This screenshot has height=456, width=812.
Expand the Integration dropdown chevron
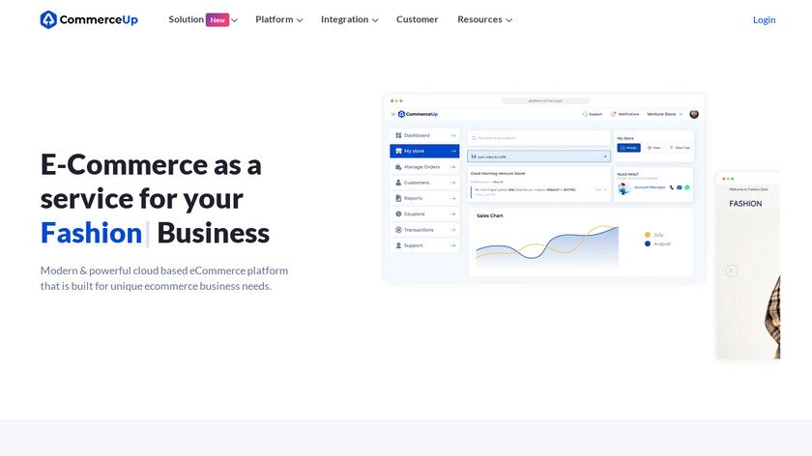click(375, 20)
